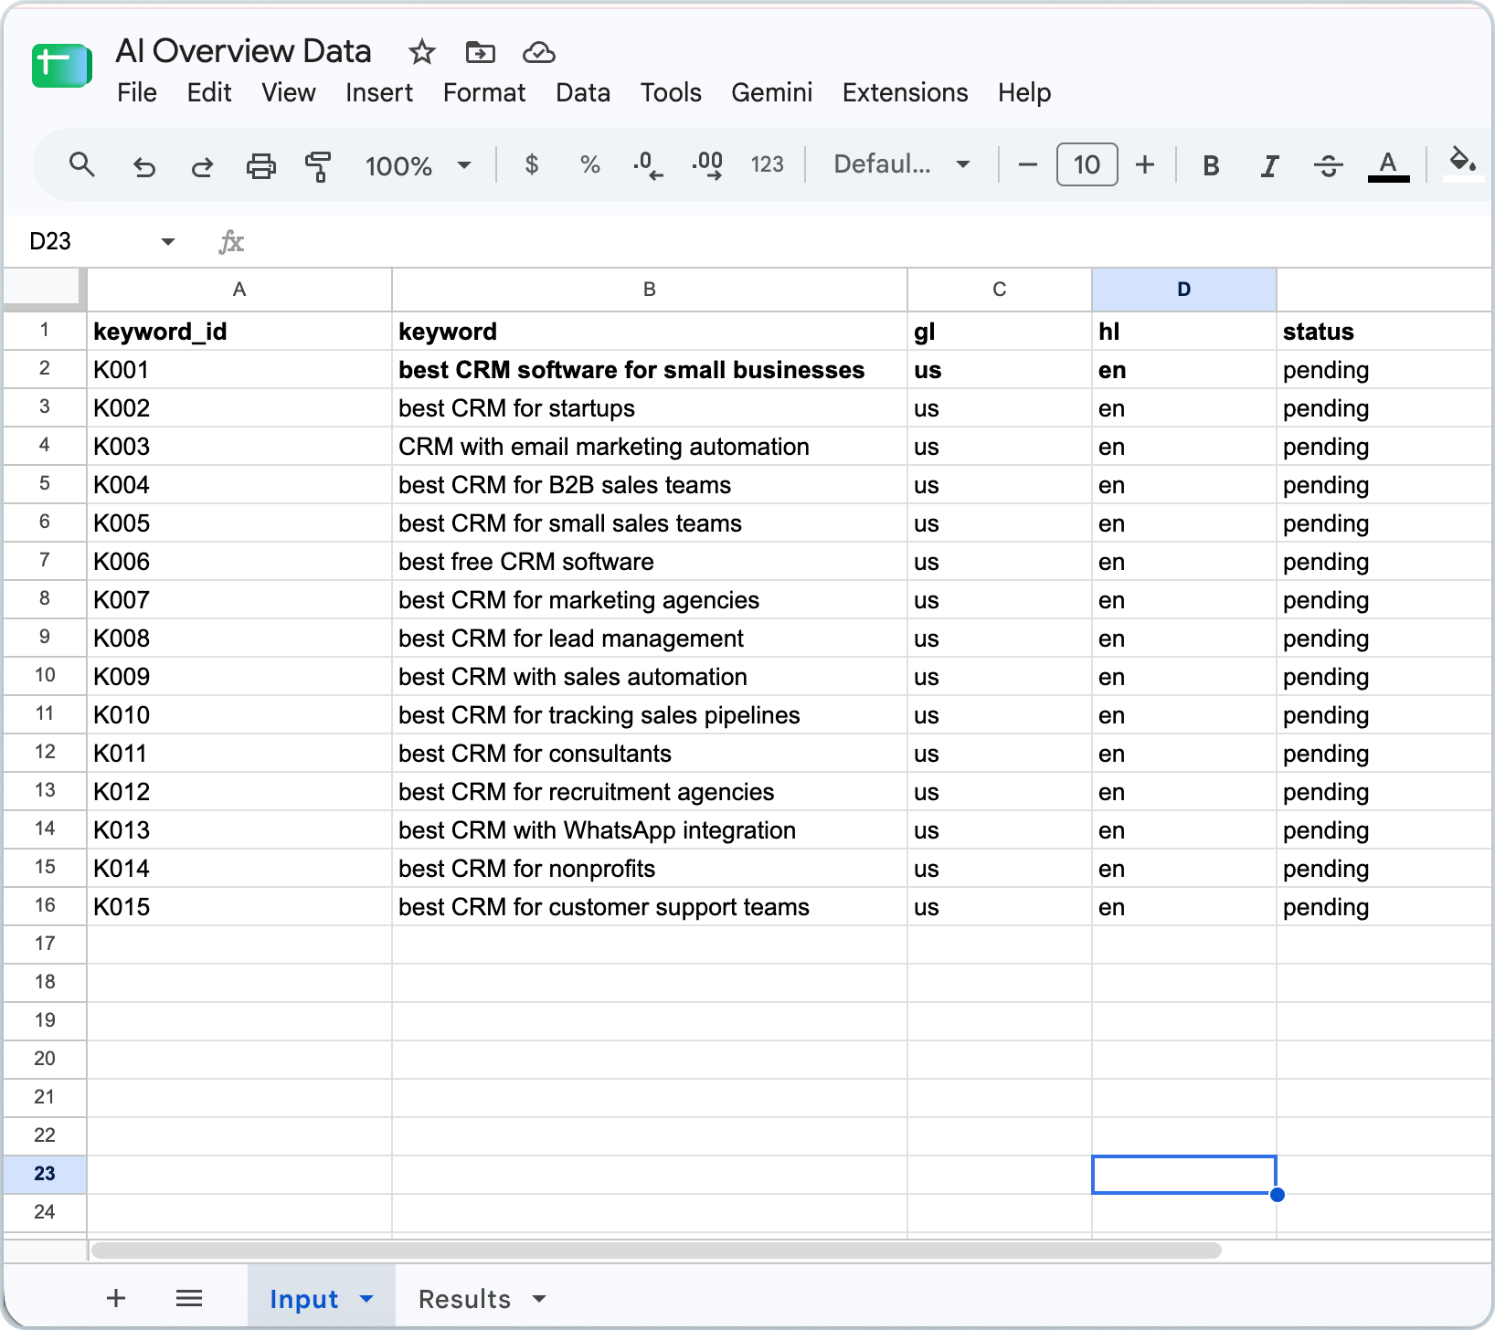Open the Data menu

coord(583,93)
